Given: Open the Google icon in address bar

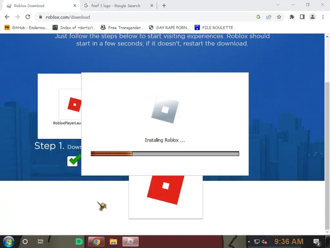Looking at the screenshot, I should tap(258, 17).
